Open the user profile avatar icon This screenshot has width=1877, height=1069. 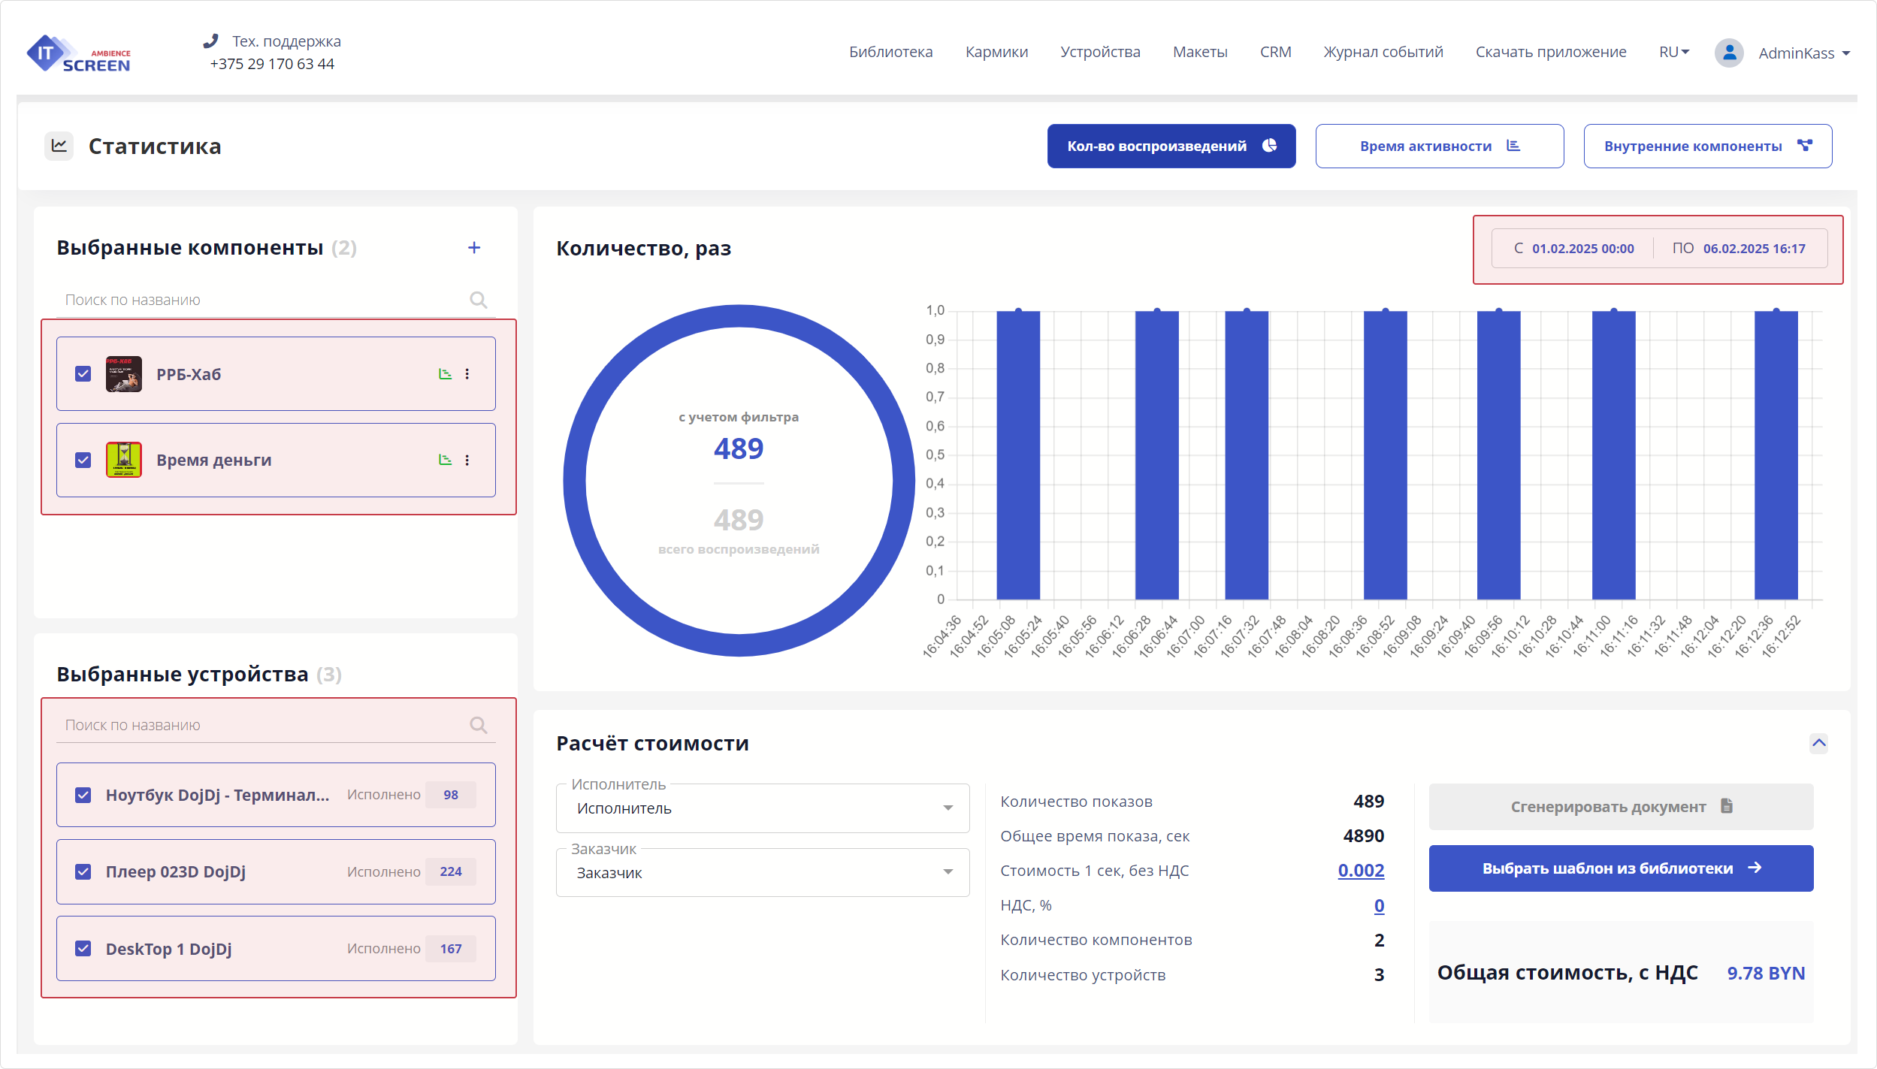(x=1729, y=52)
